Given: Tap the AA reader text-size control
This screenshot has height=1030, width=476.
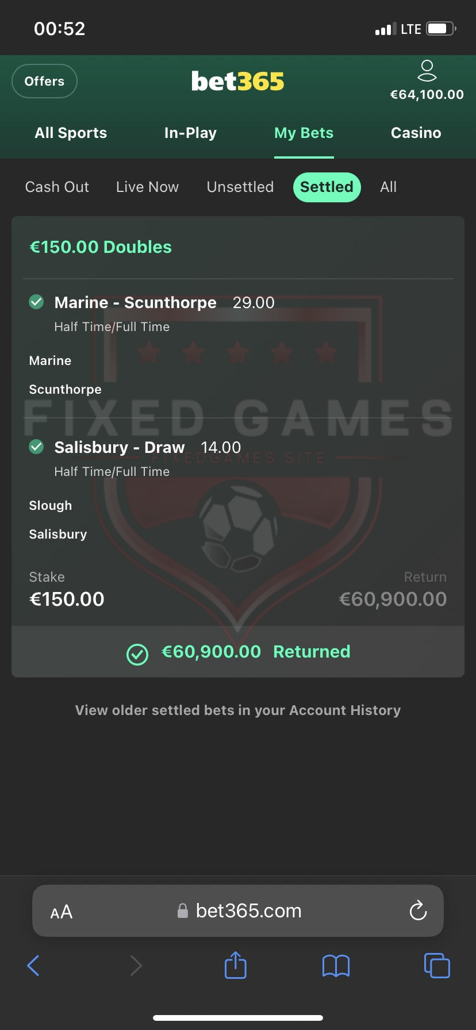Looking at the screenshot, I should [62, 912].
